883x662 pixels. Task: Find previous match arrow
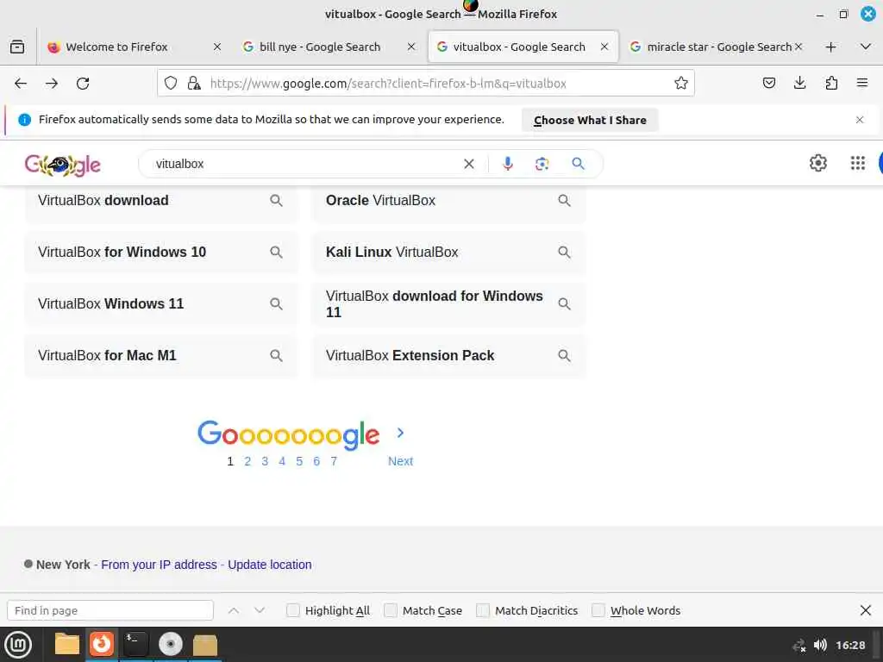pos(234,610)
